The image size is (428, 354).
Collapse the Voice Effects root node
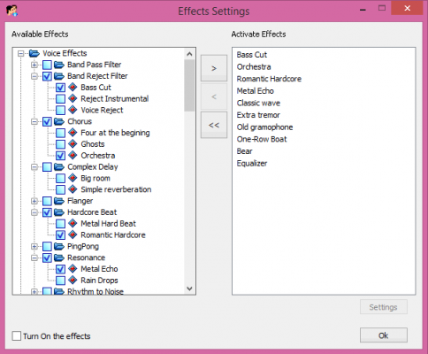tap(20, 53)
